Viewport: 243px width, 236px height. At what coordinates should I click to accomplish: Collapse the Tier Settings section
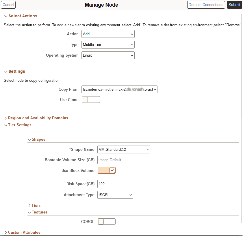coord(6,125)
